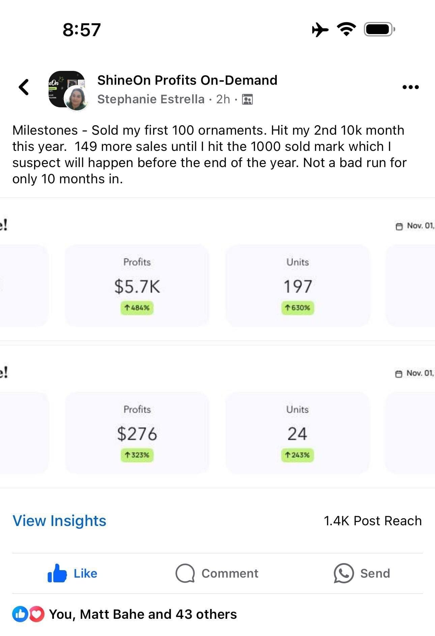The image size is (435, 636).
Task: Tap the Nov. 01 calendar date in second image
Action: (415, 373)
